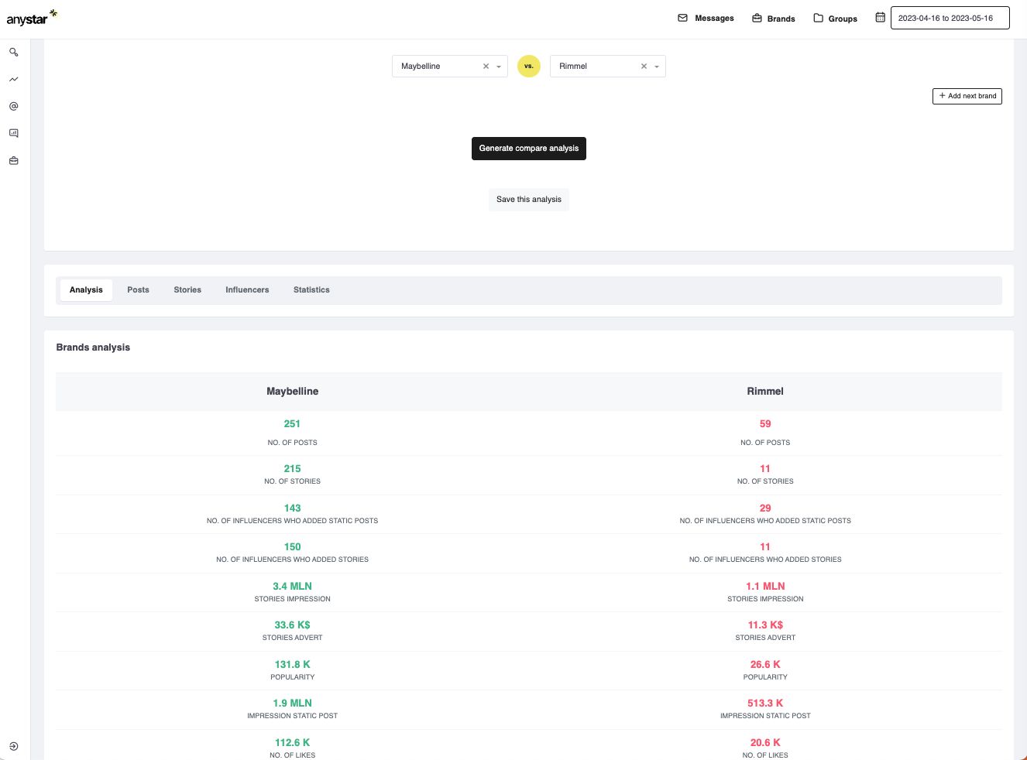Viewport: 1027px width, 760px height.
Task: Click Generate compare analysis
Action: point(529,149)
